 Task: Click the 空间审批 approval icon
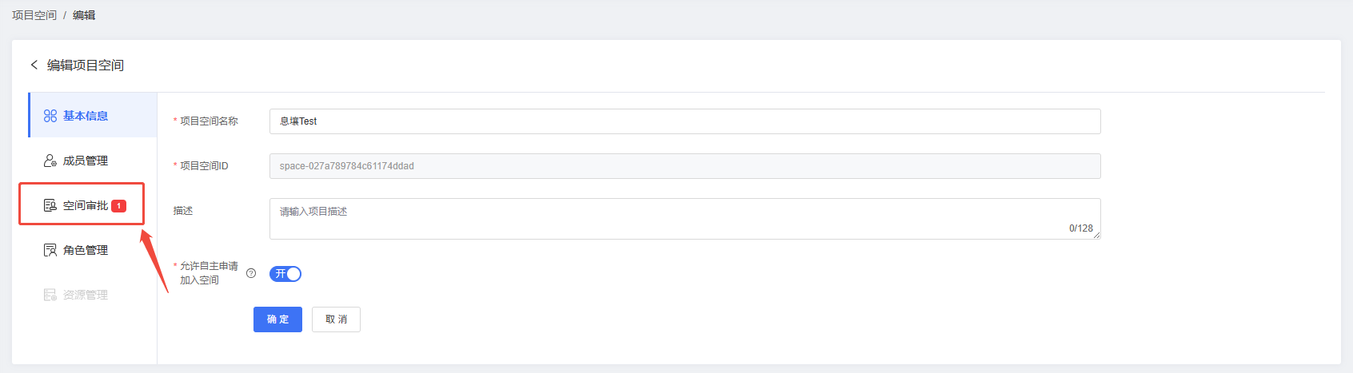pyautogui.click(x=50, y=205)
